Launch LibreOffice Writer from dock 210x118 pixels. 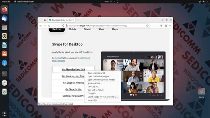(x=4, y=45)
